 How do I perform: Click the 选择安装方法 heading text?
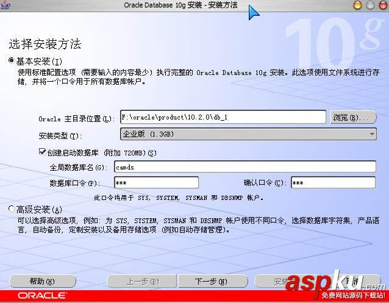pos(45,44)
